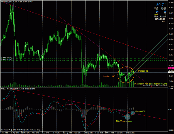Screen dimensions: 174x134
Task: Click the underlined XAGUSD symbol label
Action: point(160,19)
